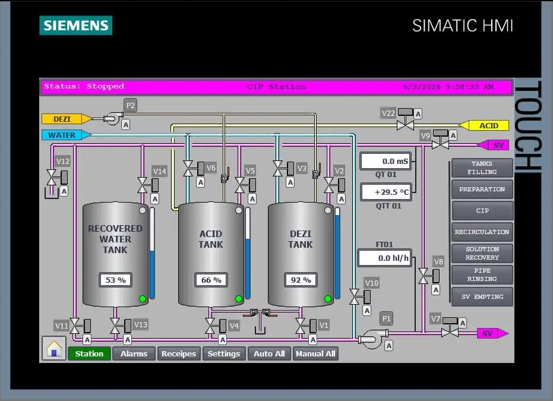Image resolution: width=553 pixels, height=401 pixels.
Task: Click the lower SV outlet arrow tag
Action: click(492, 333)
